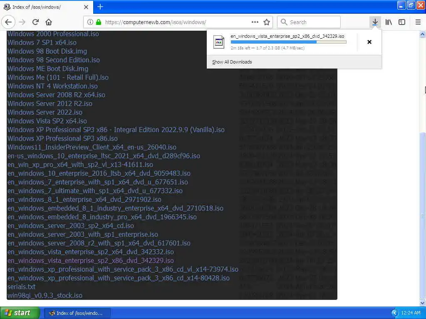Open the serials.txt file

22,287
